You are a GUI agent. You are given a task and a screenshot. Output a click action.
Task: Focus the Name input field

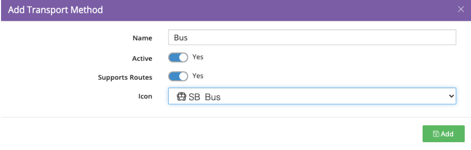[312, 37]
